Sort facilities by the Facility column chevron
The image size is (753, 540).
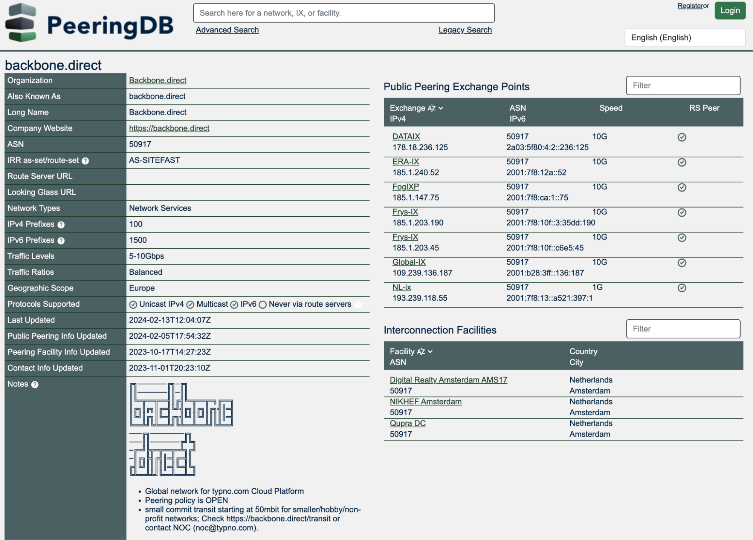(430, 352)
